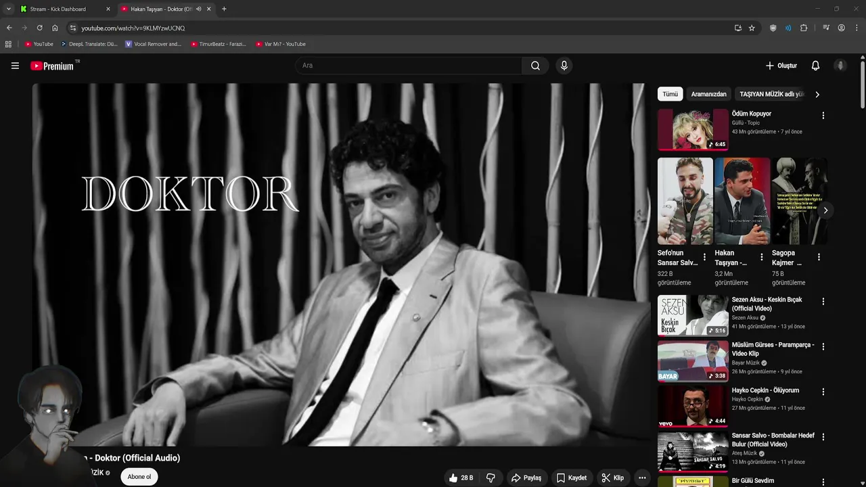Open options for Sansar Salvo Bombalar video
This screenshot has width=866, height=487.
tap(823, 437)
